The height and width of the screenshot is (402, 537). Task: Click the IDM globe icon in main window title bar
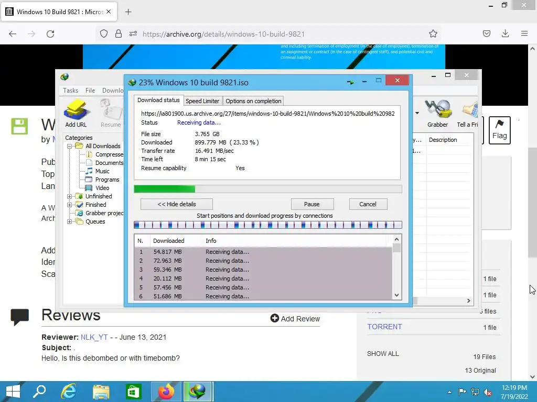pos(65,76)
